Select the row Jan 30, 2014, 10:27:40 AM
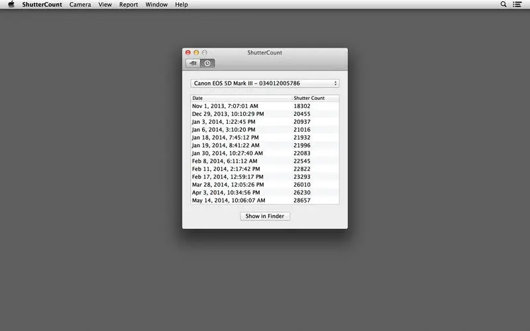The image size is (530, 331). [x=264, y=153]
